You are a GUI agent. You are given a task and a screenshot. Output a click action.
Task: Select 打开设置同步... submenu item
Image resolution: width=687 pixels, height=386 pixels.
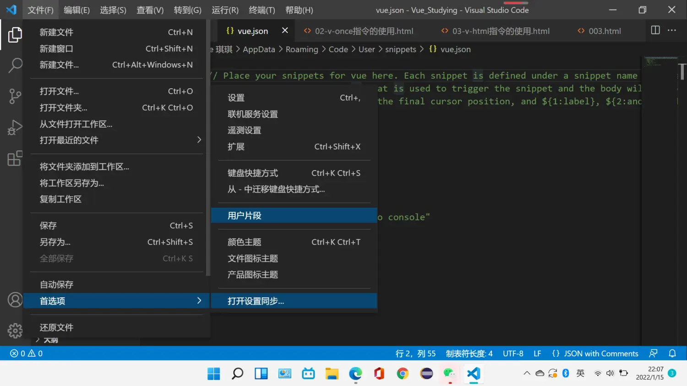[294, 301]
